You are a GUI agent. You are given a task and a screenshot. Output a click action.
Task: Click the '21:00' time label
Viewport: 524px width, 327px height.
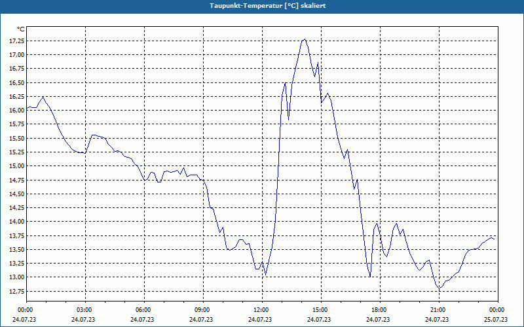click(x=439, y=310)
